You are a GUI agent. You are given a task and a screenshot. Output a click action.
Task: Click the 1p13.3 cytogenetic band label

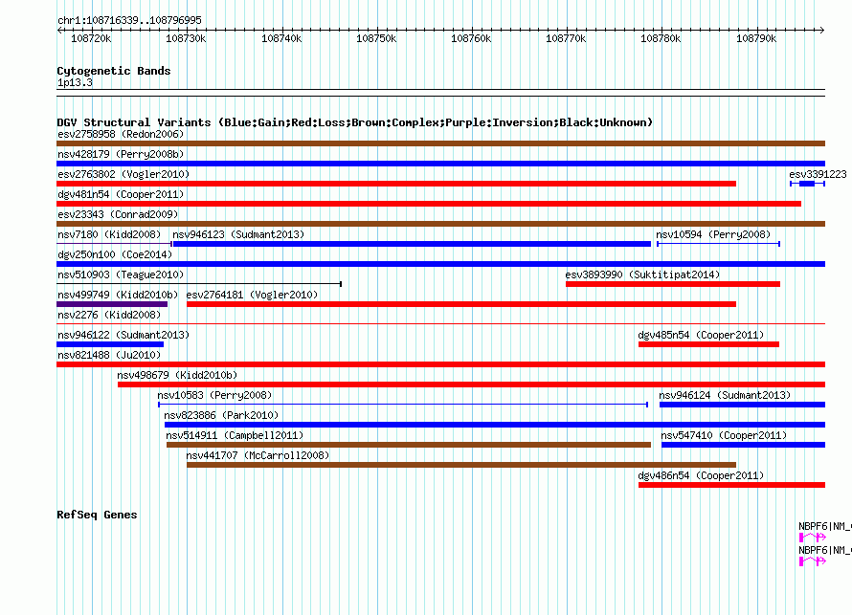(x=75, y=82)
